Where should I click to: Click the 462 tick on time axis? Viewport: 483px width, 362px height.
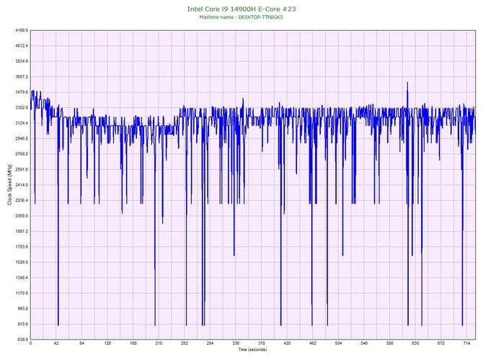click(313, 343)
